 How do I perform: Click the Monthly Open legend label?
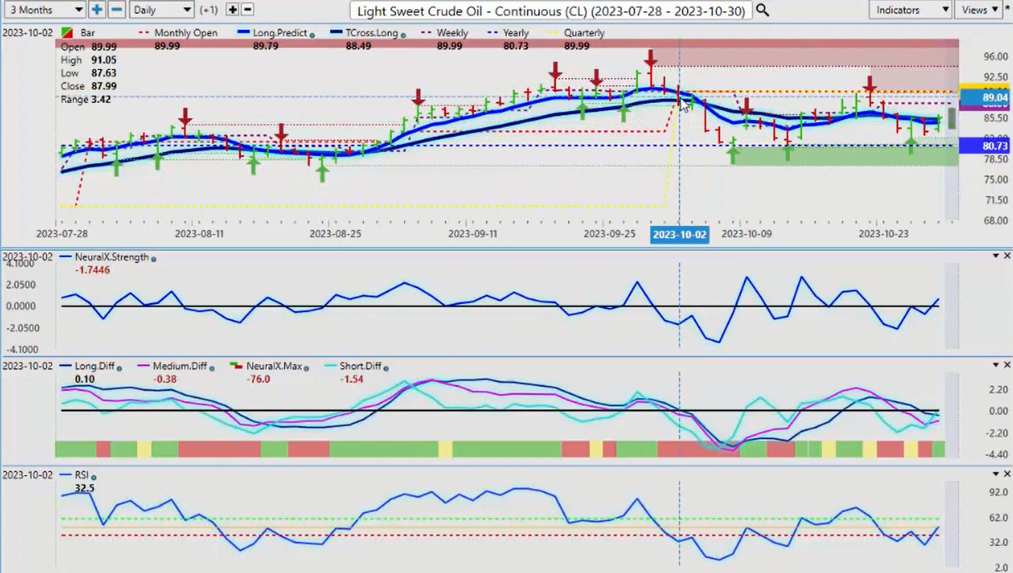point(186,33)
